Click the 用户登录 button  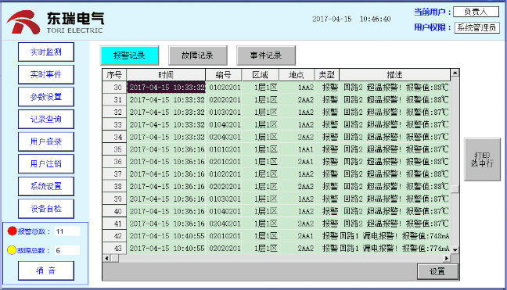coord(46,141)
